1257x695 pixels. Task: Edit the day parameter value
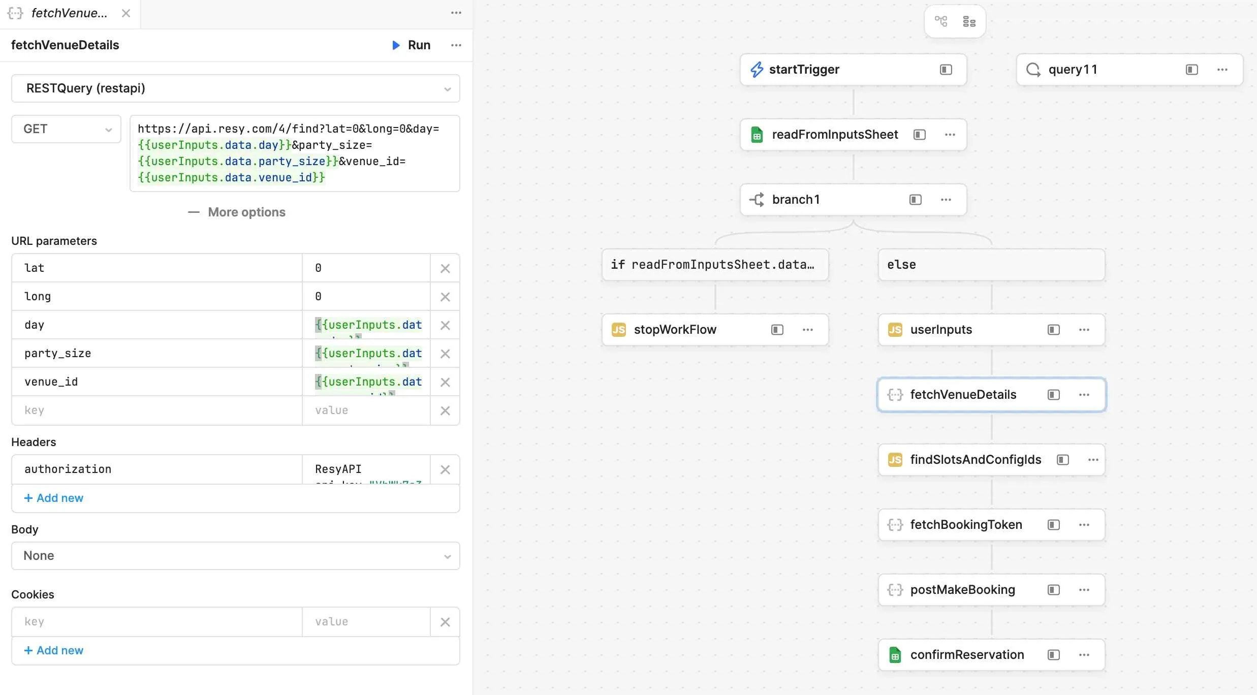[366, 325]
